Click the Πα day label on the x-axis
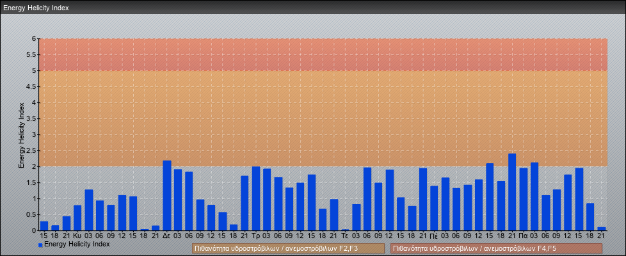The image size is (626, 256). coord(523,236)
